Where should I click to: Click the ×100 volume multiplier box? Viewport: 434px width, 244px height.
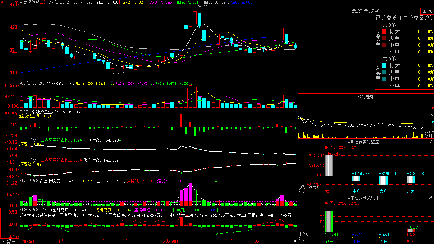[x=13, y=106]
